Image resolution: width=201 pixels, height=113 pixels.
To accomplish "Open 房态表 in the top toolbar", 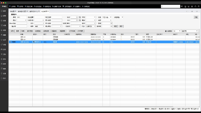I will coord(20,6).
